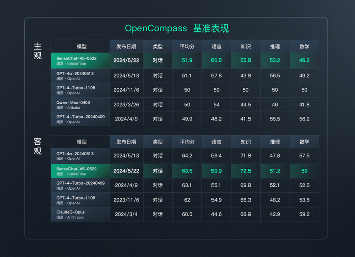Click the math score 49.2

(304, 76)
